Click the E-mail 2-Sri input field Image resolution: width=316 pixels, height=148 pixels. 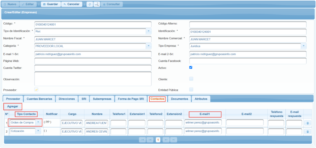(248, 54)
